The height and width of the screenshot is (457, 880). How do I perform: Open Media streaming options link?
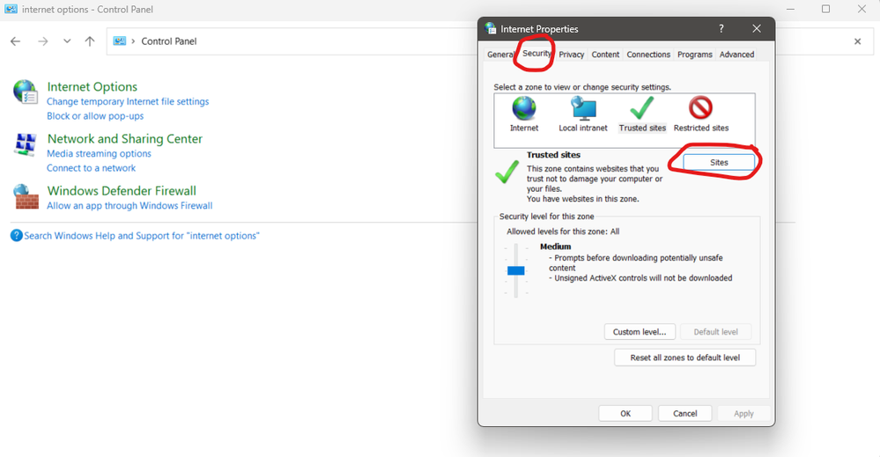point(99,153)
